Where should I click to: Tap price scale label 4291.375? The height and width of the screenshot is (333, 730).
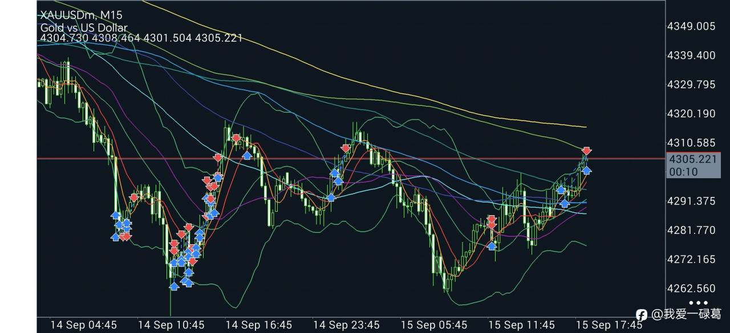[691, 201]
